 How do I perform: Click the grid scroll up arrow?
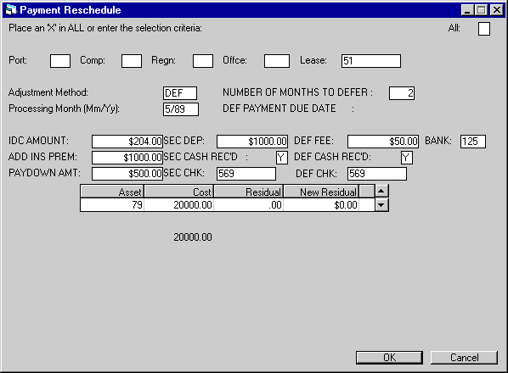point(381,191)
